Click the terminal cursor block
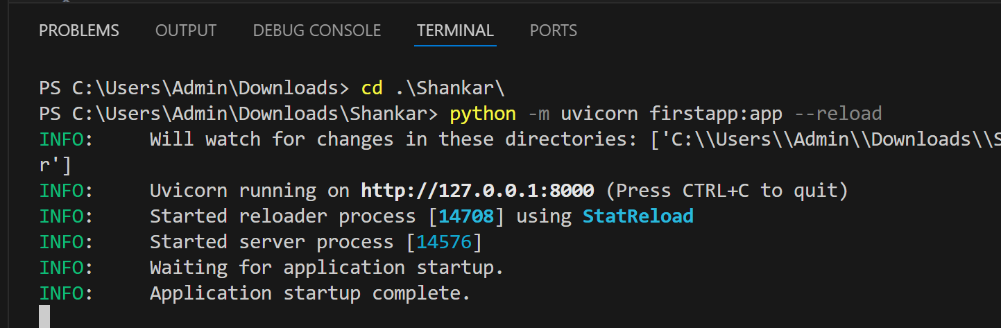Viewport: 1001px width, 328px height. [x=44, y=317]
